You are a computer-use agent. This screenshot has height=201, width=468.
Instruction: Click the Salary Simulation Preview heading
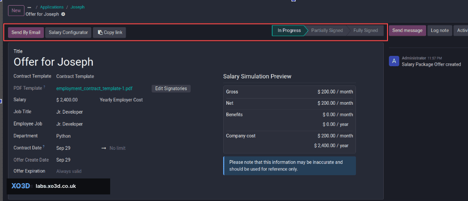(257, 77)
